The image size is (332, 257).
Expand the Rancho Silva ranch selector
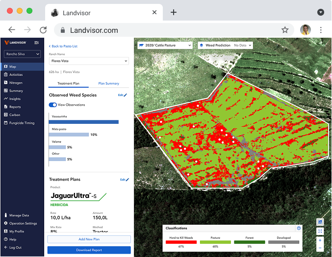click(x=22, y=54)
